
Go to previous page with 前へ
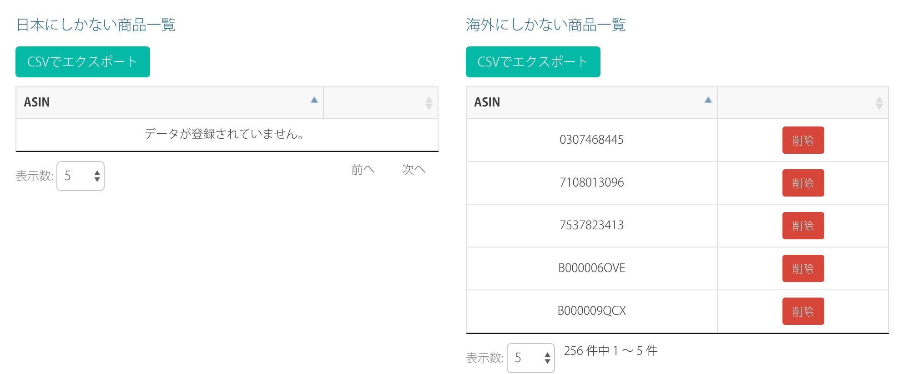pyautogui.click(x=363, y=170)
